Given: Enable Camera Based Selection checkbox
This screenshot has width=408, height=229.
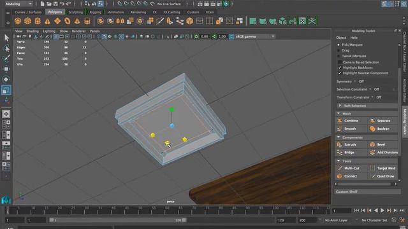Looking at the screenshot, I should (x=340, y=62).
